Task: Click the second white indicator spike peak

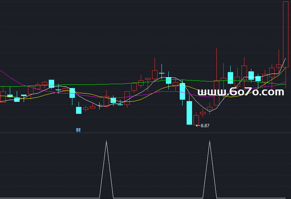Action: (210, 141)
